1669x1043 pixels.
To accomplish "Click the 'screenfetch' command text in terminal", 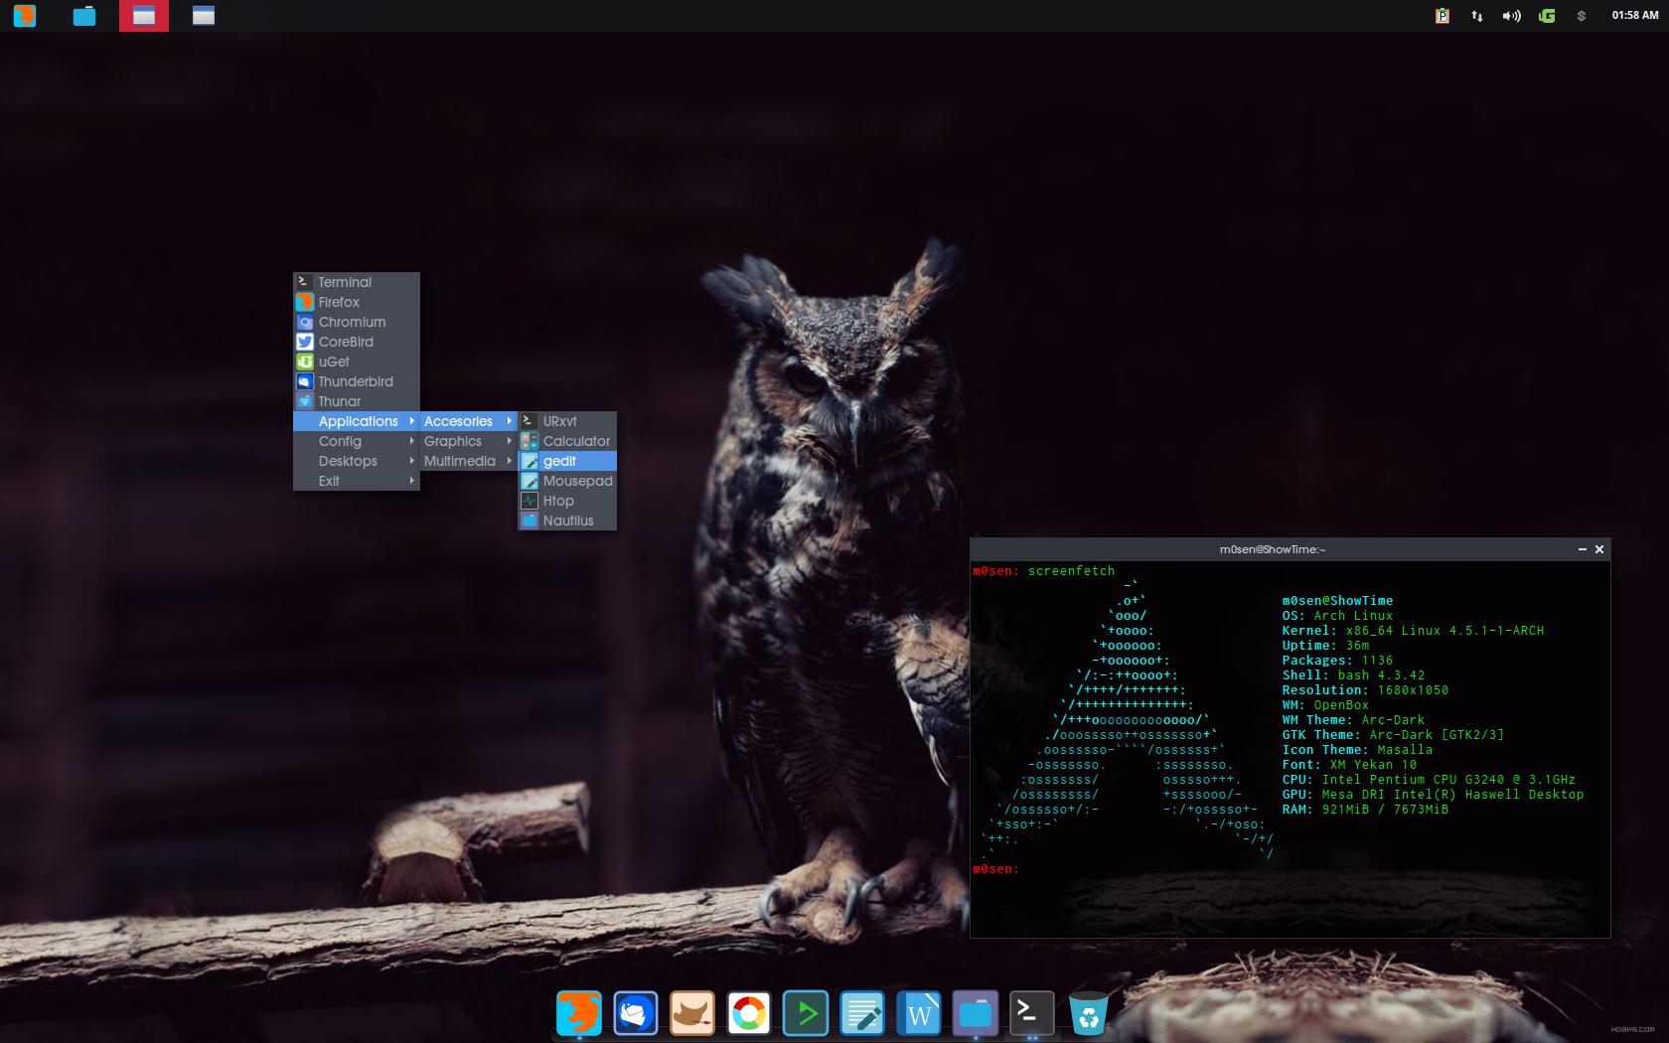I will (x=1071, y=571).
